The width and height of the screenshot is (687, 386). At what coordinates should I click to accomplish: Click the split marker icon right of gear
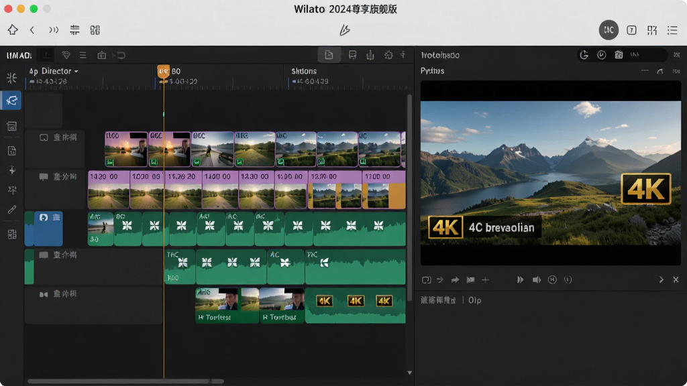point(403,55)
